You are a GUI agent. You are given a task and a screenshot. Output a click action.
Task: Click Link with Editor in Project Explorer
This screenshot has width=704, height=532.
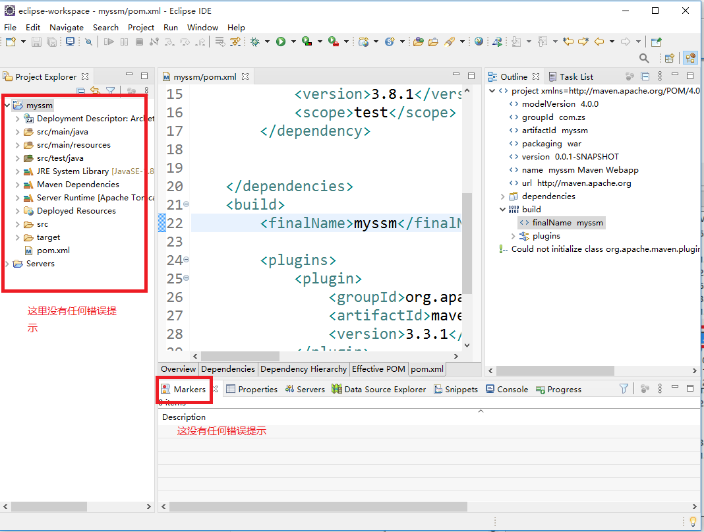tap(95, 91)
